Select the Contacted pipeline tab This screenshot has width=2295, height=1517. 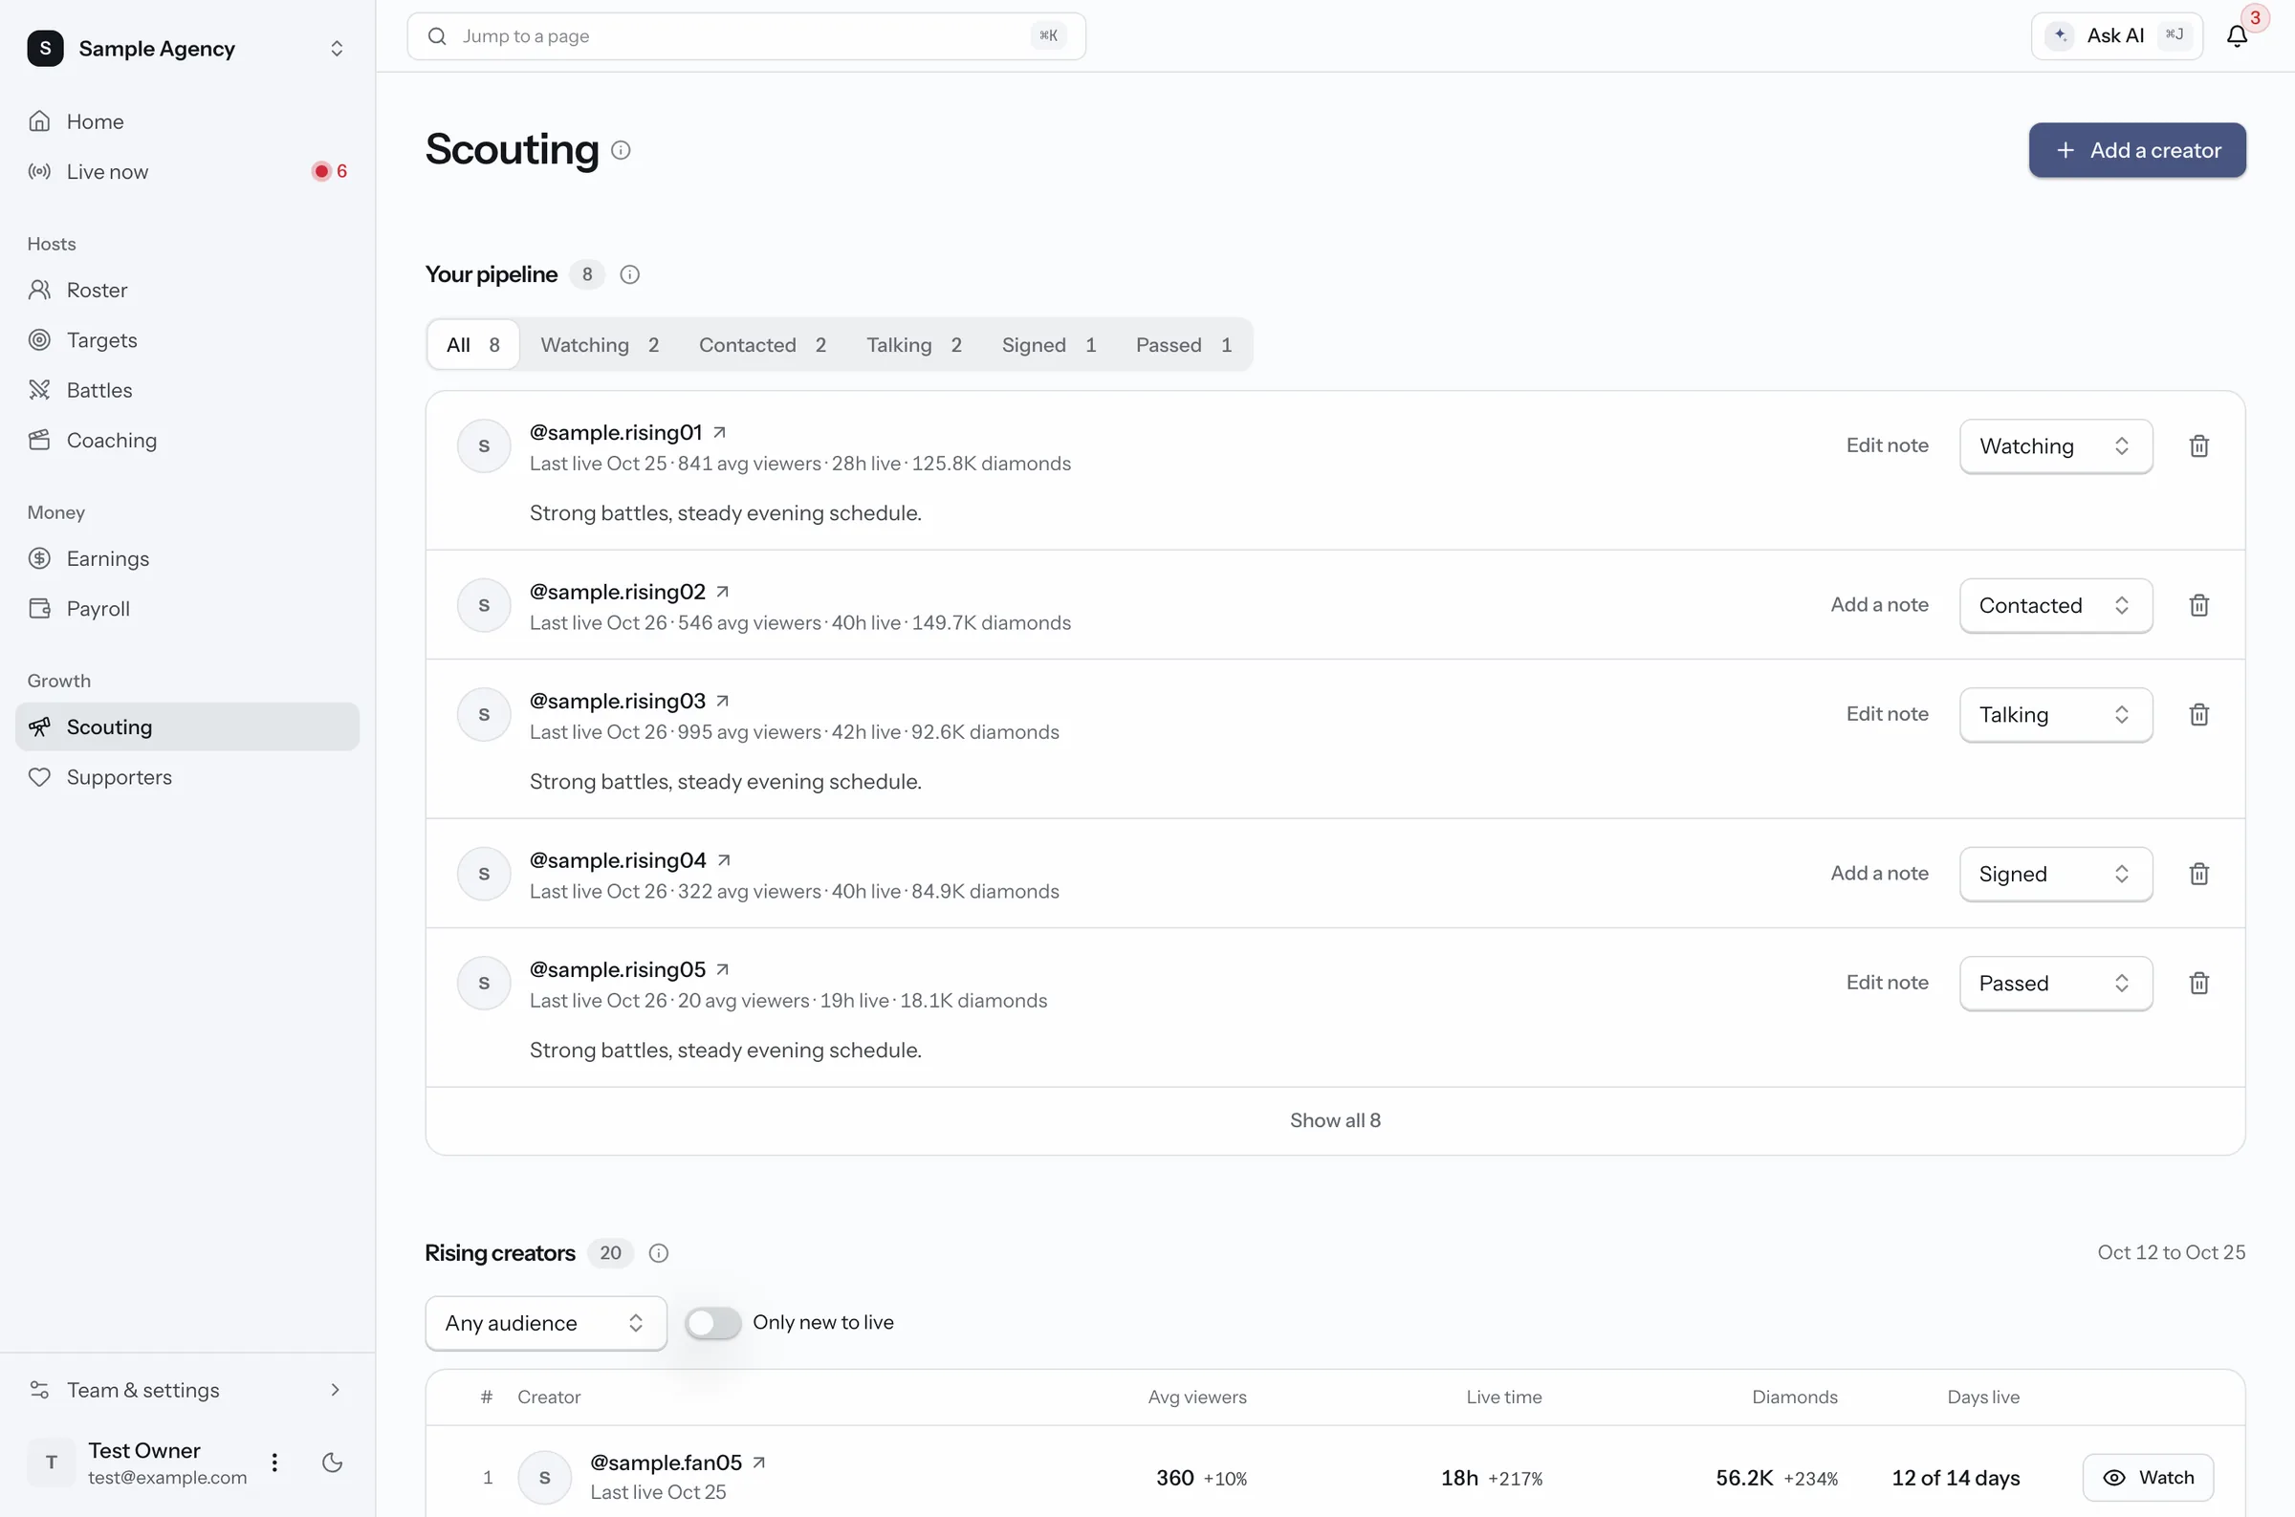(x=762, y=345)
